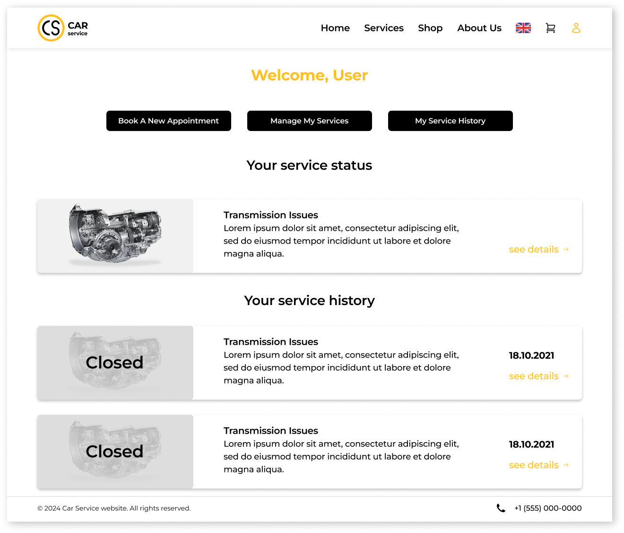This screenshot has width=624, height=533.
Task: Open the My Service History button
Action: 450,121
